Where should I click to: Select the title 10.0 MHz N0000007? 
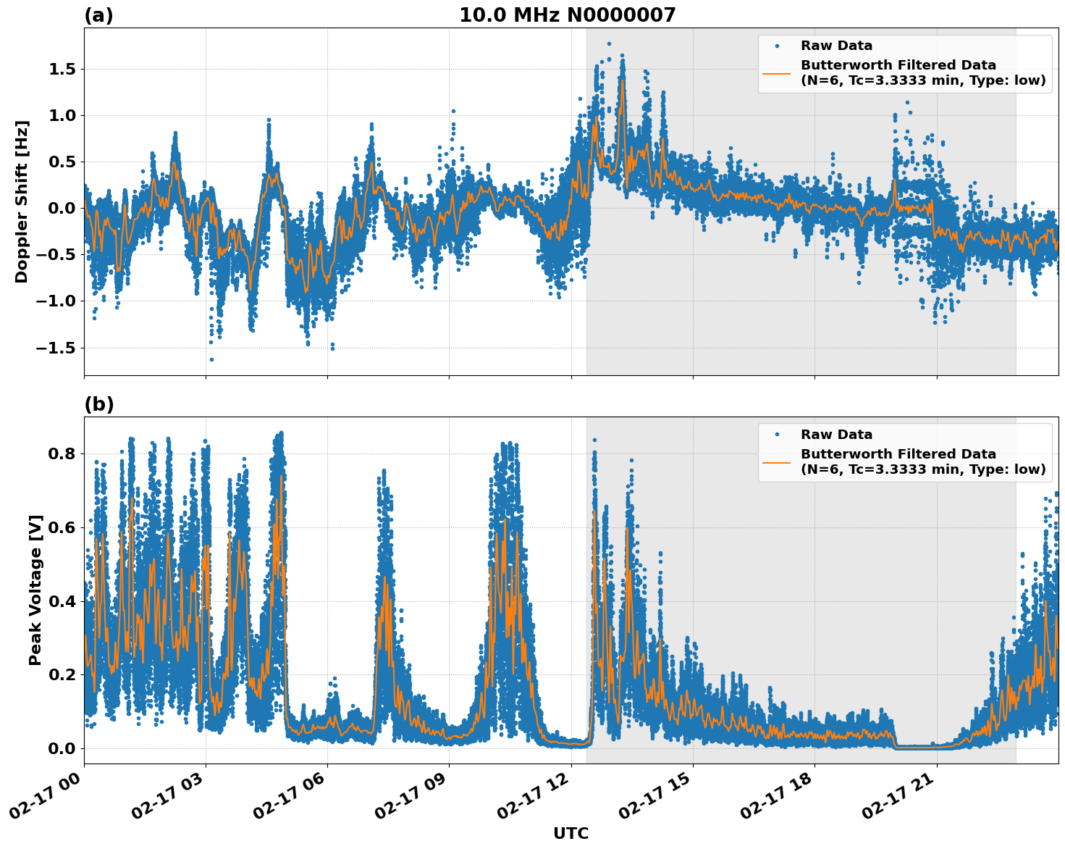point(568,14)
